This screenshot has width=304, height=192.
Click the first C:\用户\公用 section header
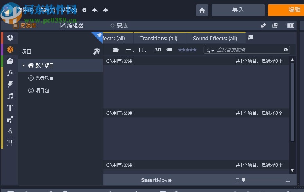coord(196,61)
